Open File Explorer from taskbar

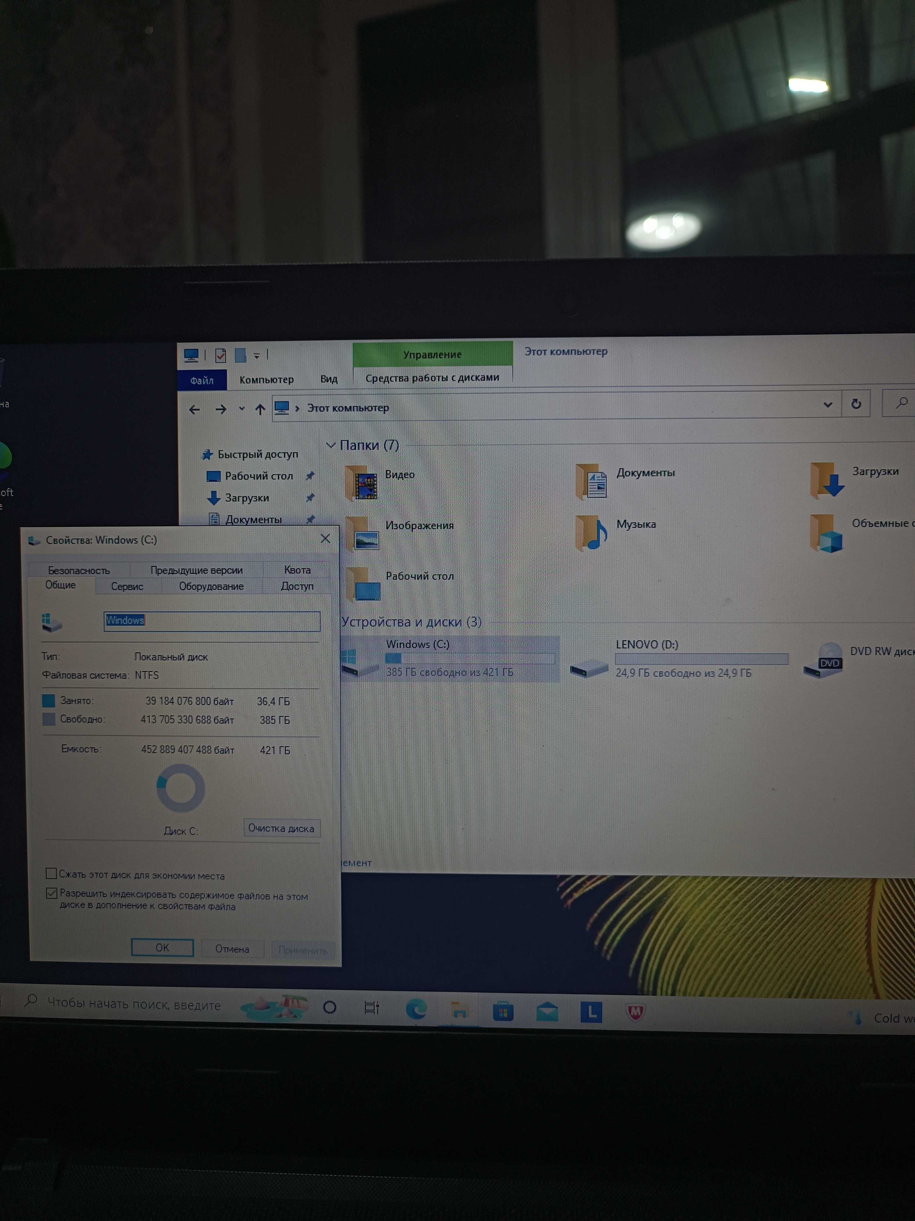point(459,1010)
